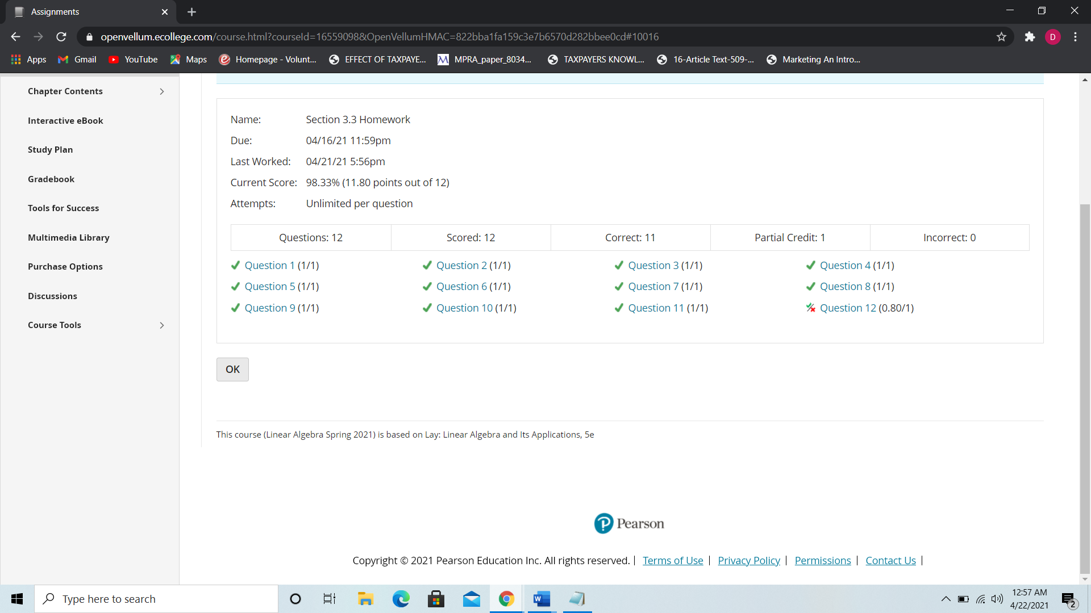Bookmark this page with star icon
1091x613 pixels.
click(1001, 37)
